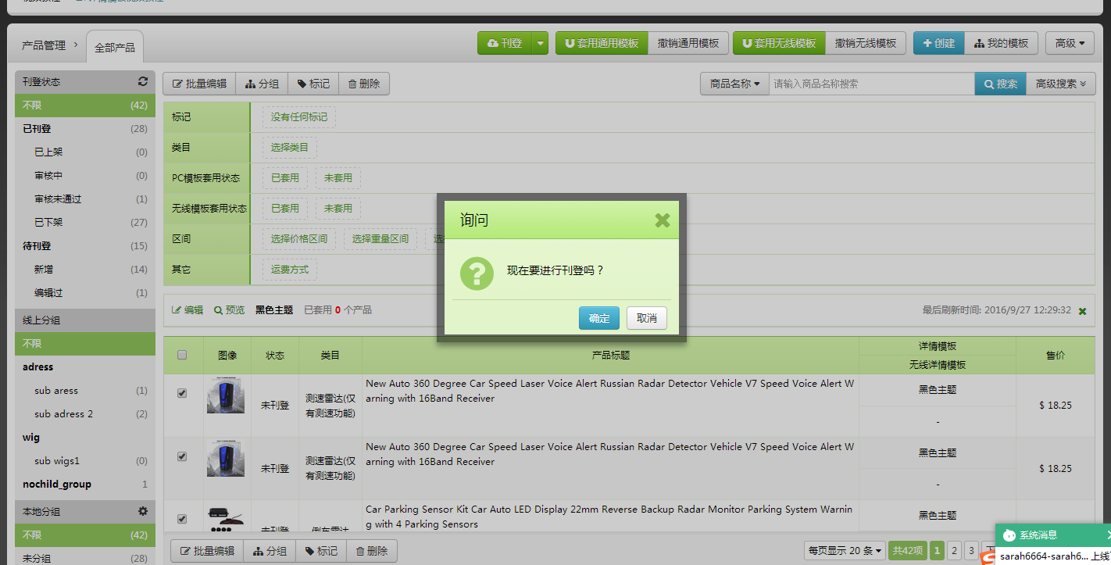Click the question mark icon in dialog

(x=477, y=274)
